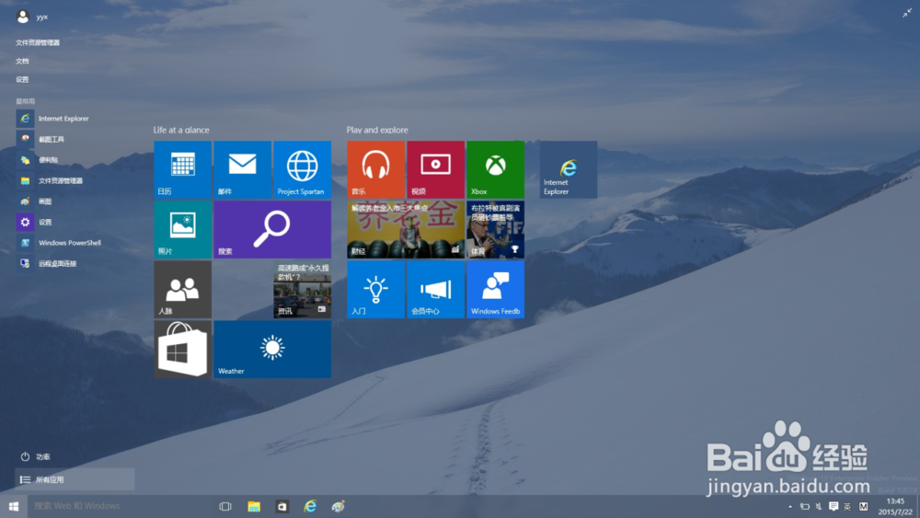Show 所有应用 all apps list
The height and width of the screenshot is (518, 920).
tap(75, 479)
